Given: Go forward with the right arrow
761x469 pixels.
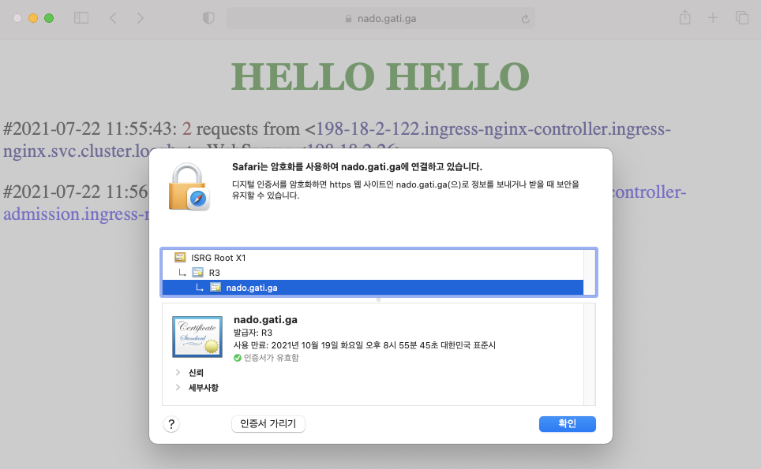Looking at the screenshot, I should [x=141, y=18].
